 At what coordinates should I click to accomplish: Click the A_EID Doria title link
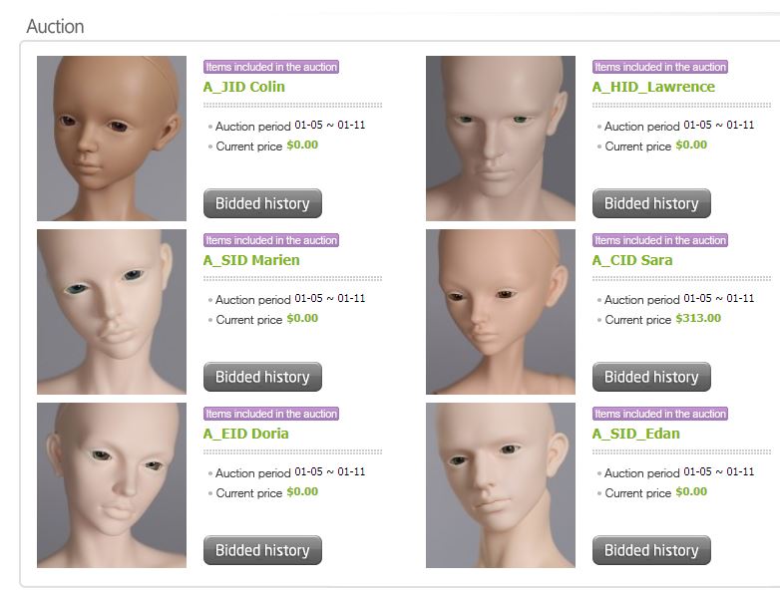pos(245,434)
